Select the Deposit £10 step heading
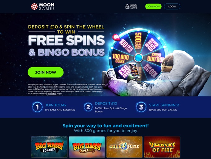Viewport: 211px width, 159px height. click(106, 104)
